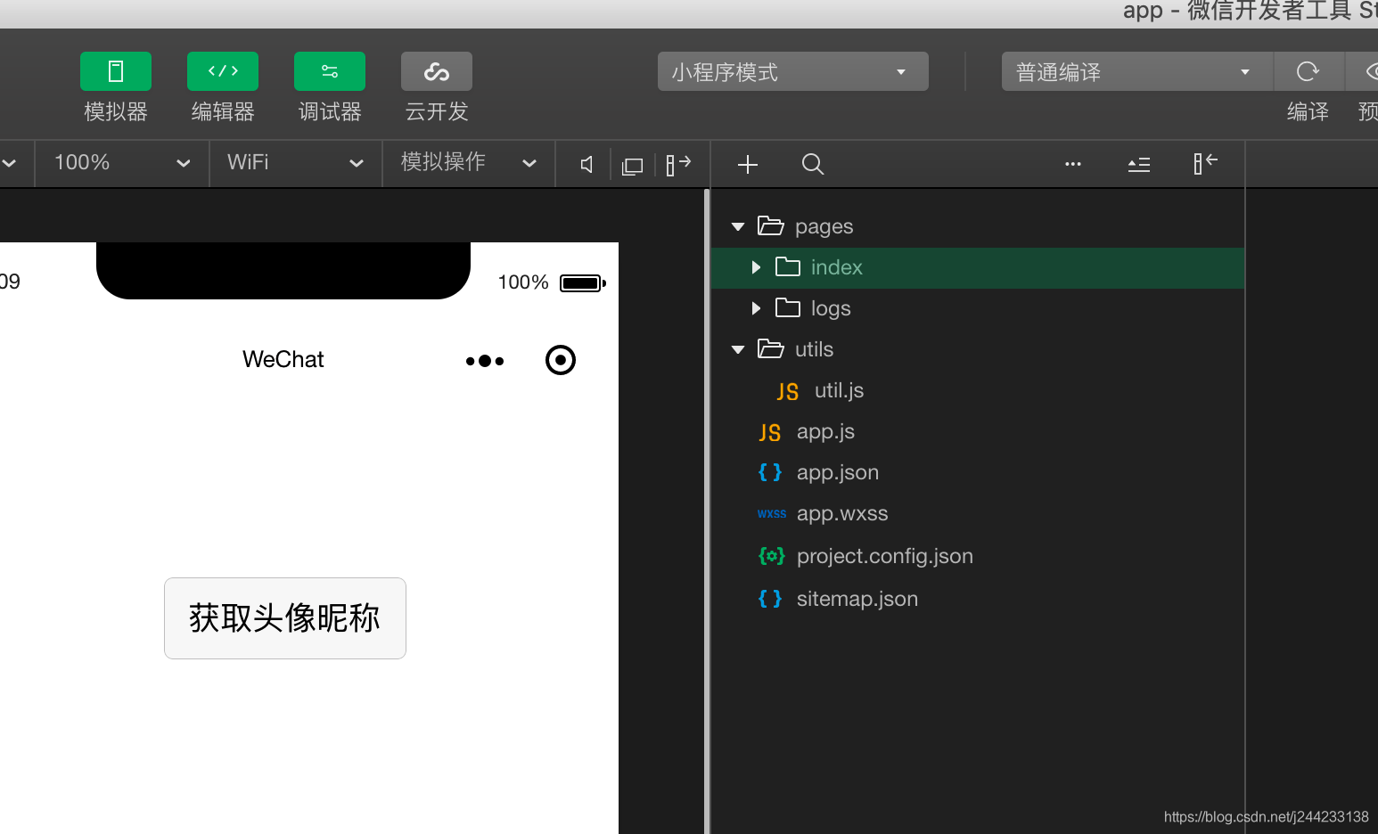This screenshot has height=834, width=1378.
Task: Open the three-dots more options menu
Action: [x=1073, y=164]
